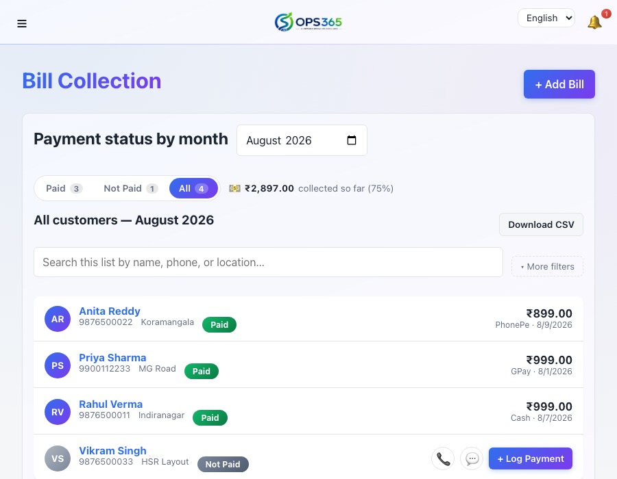The height and width of the screenshot is (479, 617).
Task: Click the HSR Layout location text
Action: pyautogui.click(x=165, y=462)
